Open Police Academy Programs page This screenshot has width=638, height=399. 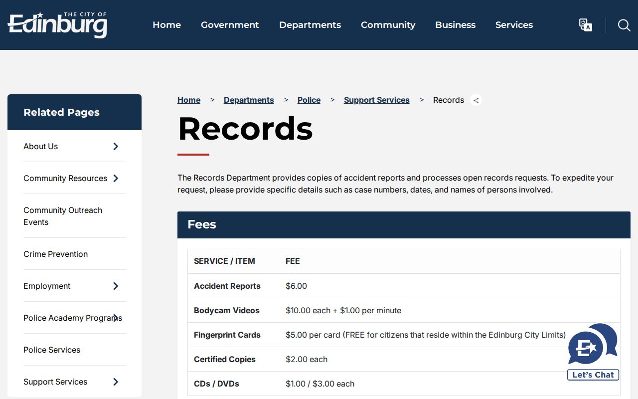coord(73,318)
